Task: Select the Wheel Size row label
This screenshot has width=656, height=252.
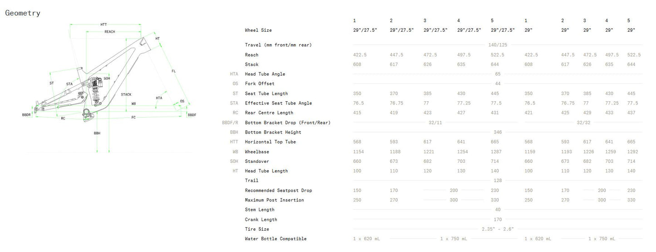Action: tap(258, 30)
